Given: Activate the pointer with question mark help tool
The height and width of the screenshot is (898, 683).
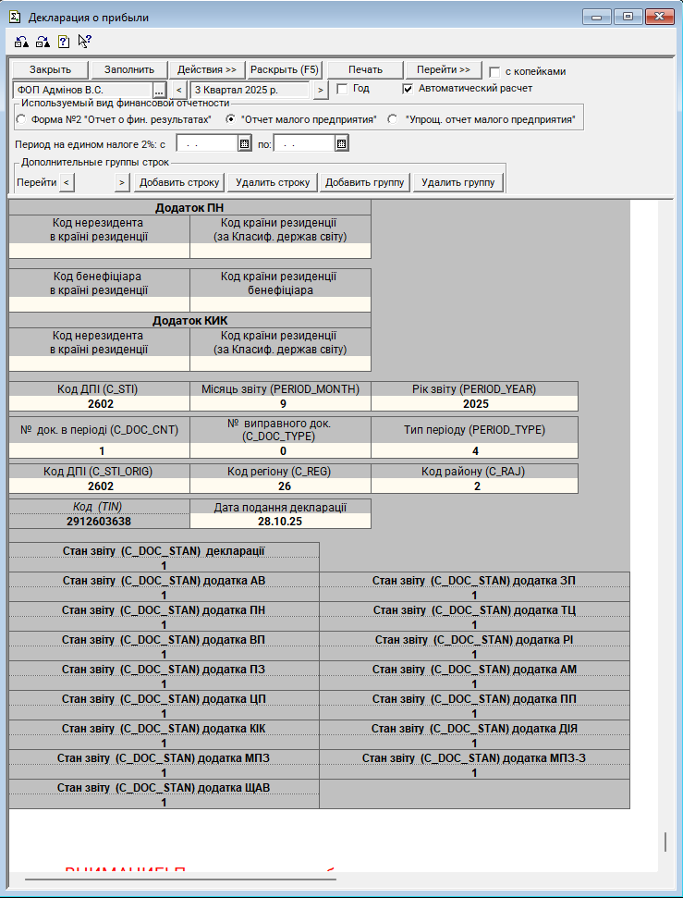Looking at the screenshot, I should (85, 42).
